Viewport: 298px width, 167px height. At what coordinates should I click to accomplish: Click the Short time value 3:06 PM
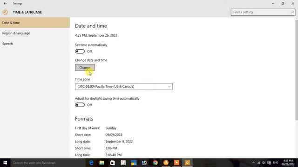point(111,148)
